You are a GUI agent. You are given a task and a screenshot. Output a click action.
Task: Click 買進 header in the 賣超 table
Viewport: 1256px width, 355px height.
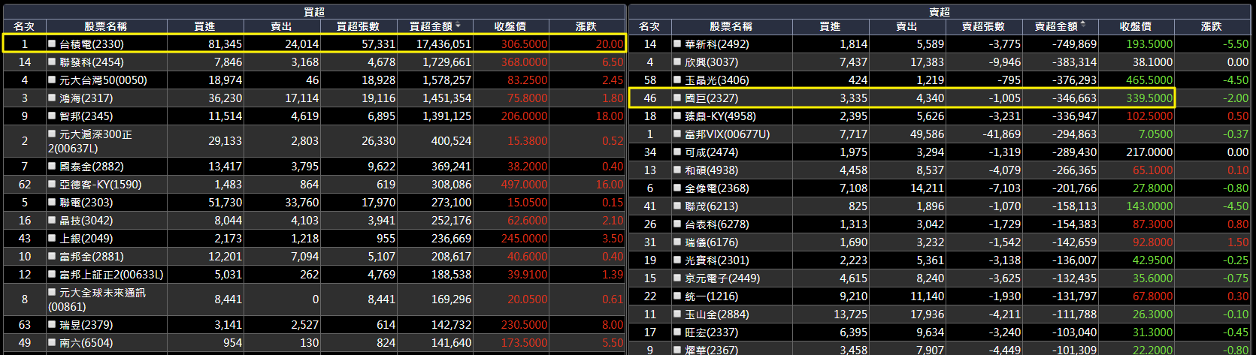click(830, 26)
